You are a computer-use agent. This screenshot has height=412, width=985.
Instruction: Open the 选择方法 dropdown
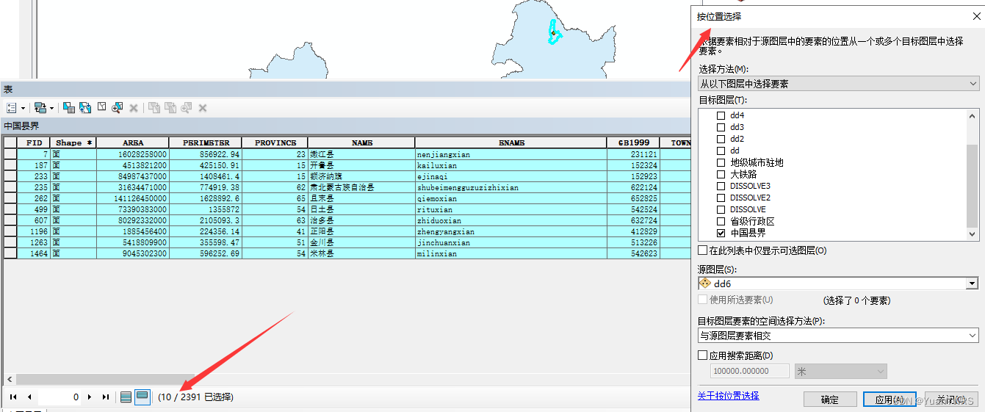838,84
